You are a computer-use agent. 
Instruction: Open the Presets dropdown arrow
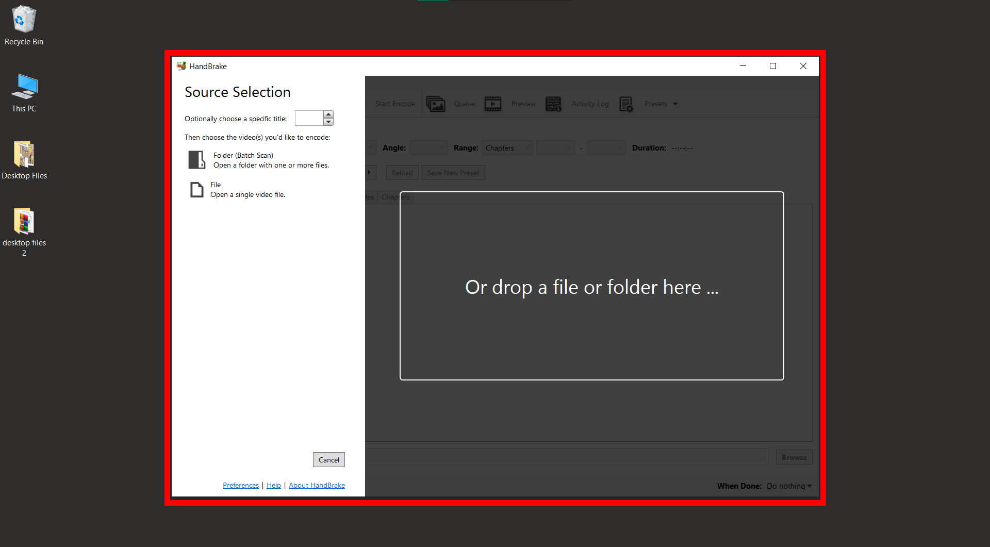(x=675, y=104)
